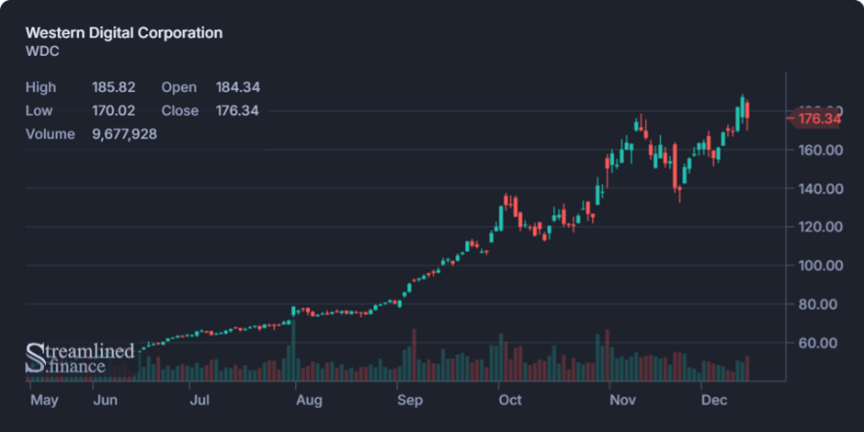Click the WDC ticker symbol
The height and width of the screenshot is (432, 864).
pos(42,51)
